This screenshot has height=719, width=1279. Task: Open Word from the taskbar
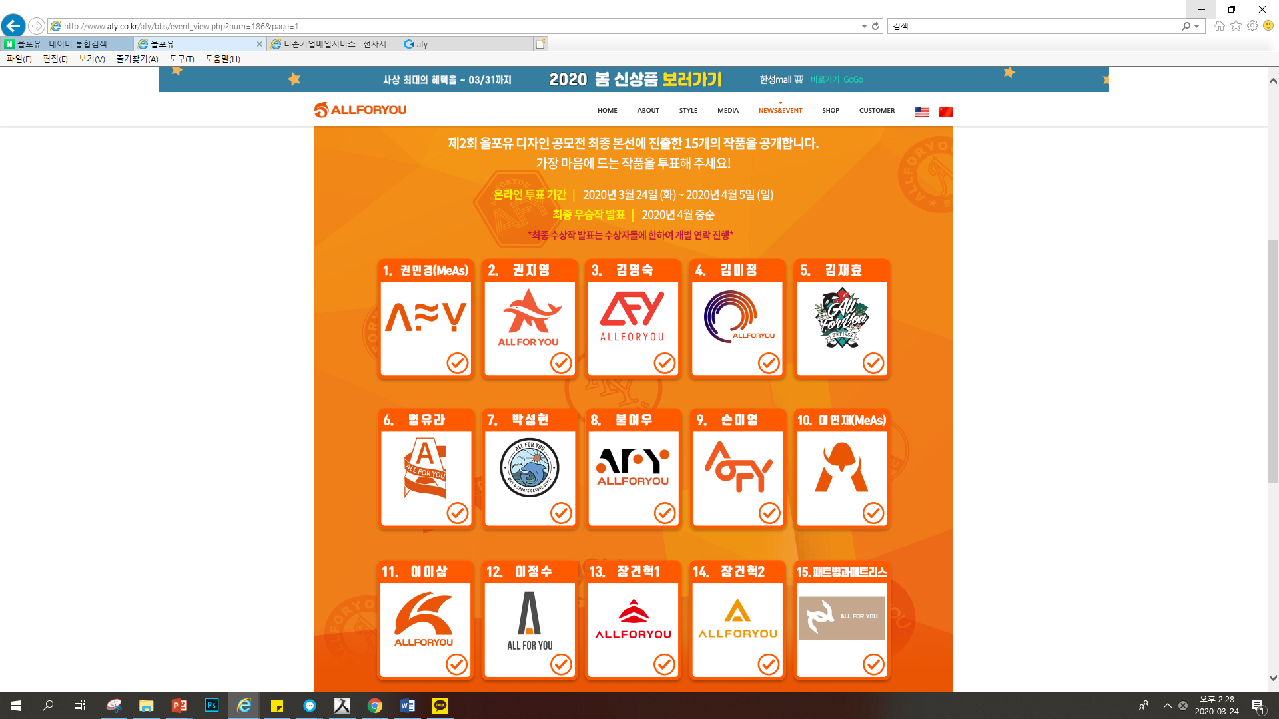point(408,706)
